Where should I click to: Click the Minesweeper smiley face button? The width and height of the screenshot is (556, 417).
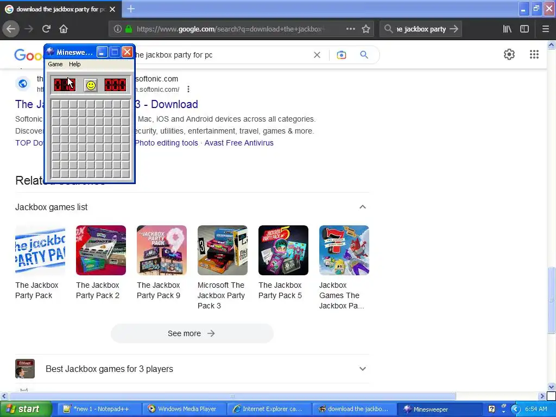91,85
